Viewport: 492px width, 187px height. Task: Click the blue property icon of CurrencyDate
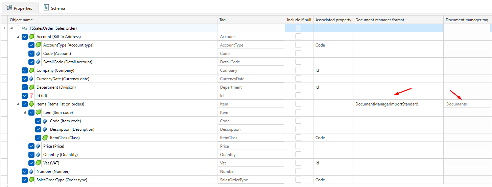(31, 79)
